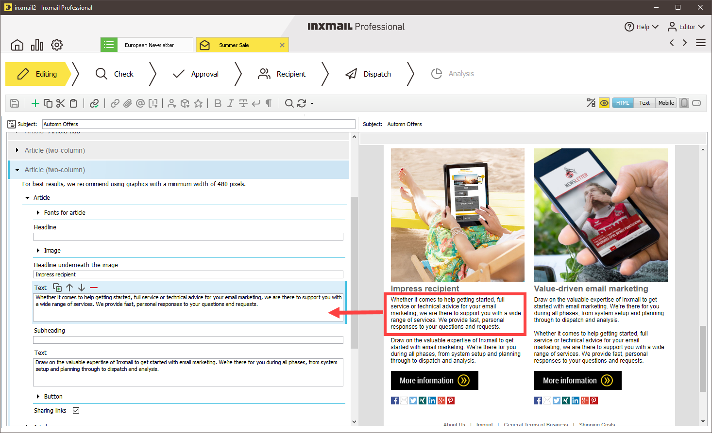712x433 pixels.
Task: Select the landscape device orientation
Action: point(696,103)
